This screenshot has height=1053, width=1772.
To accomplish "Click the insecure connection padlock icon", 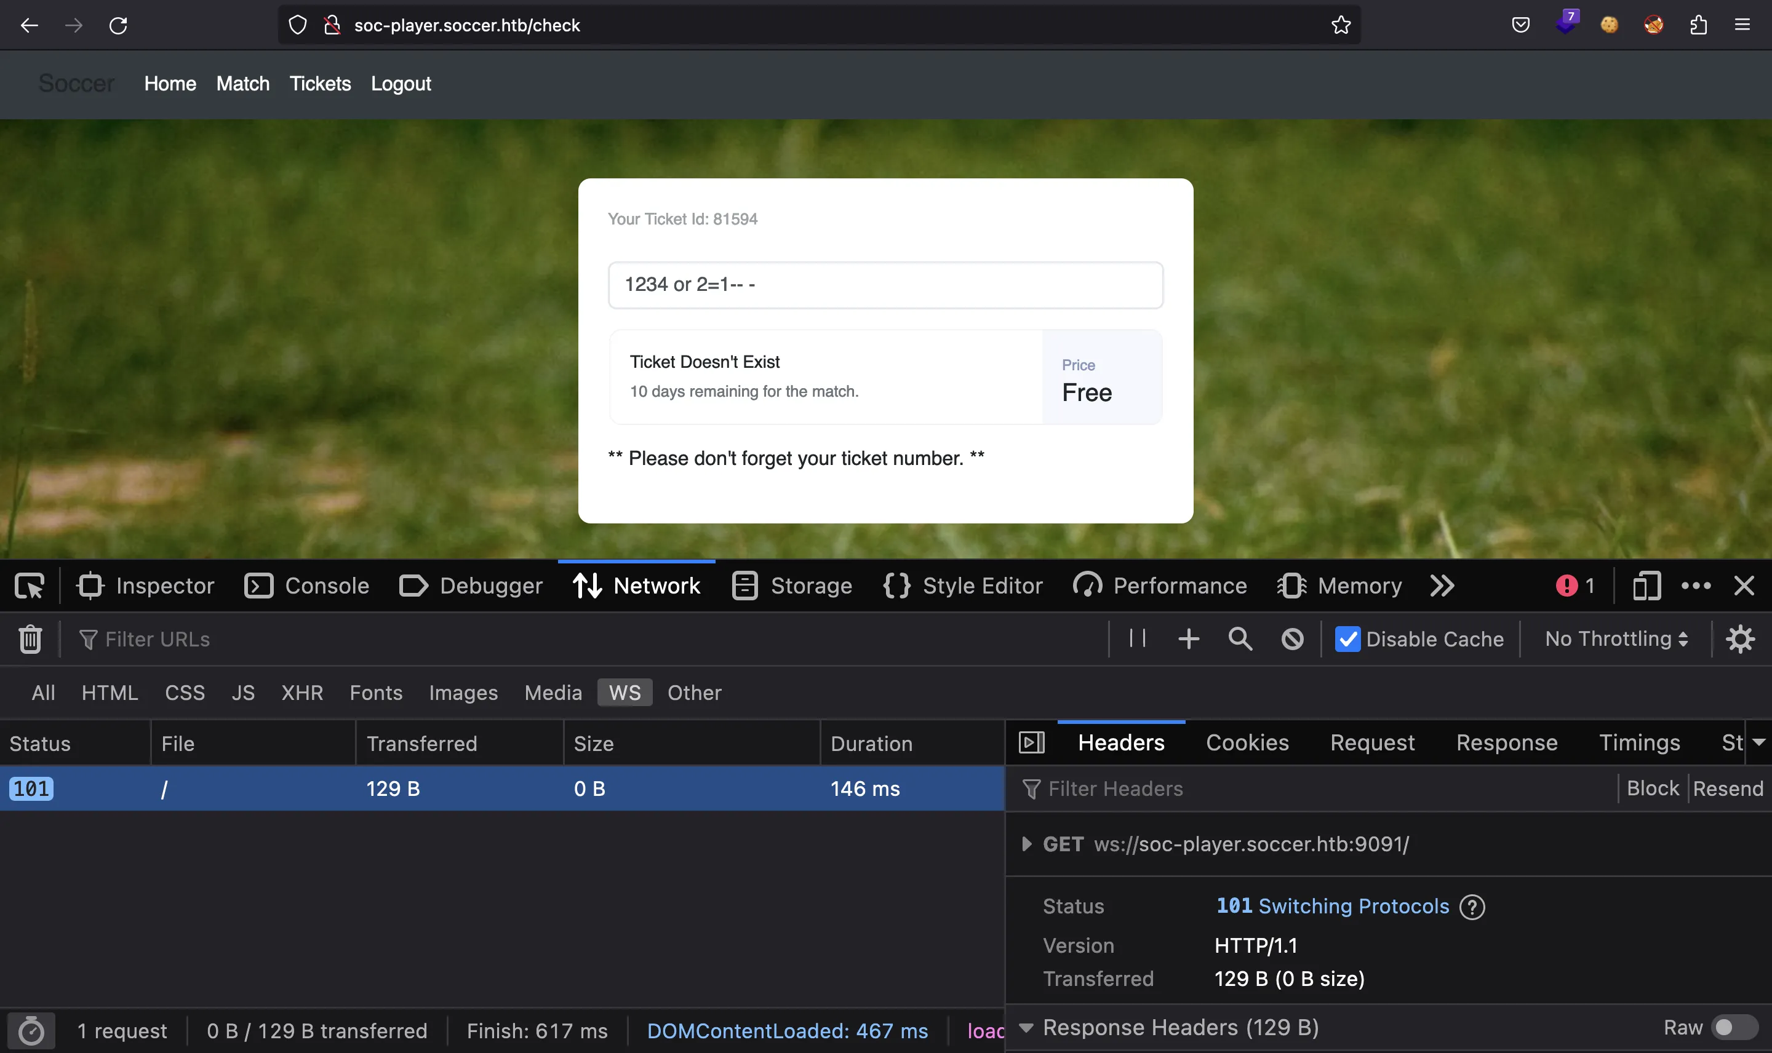I will 332,26.
